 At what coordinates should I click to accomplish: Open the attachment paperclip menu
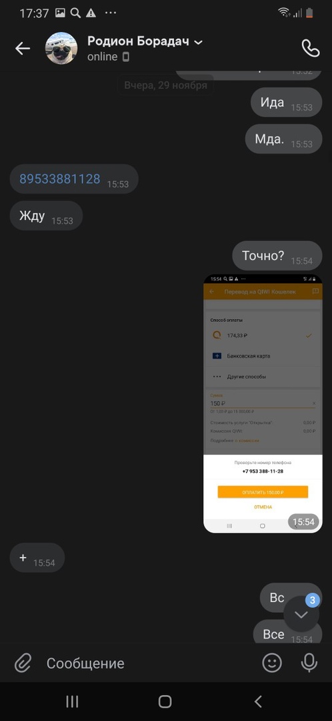click(x=23, y=663)
